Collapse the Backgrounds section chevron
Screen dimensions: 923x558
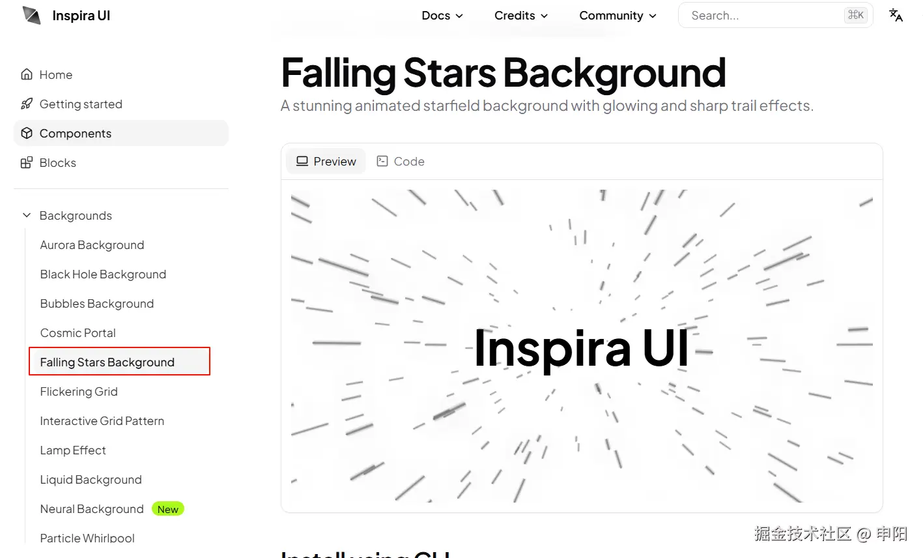27,215
